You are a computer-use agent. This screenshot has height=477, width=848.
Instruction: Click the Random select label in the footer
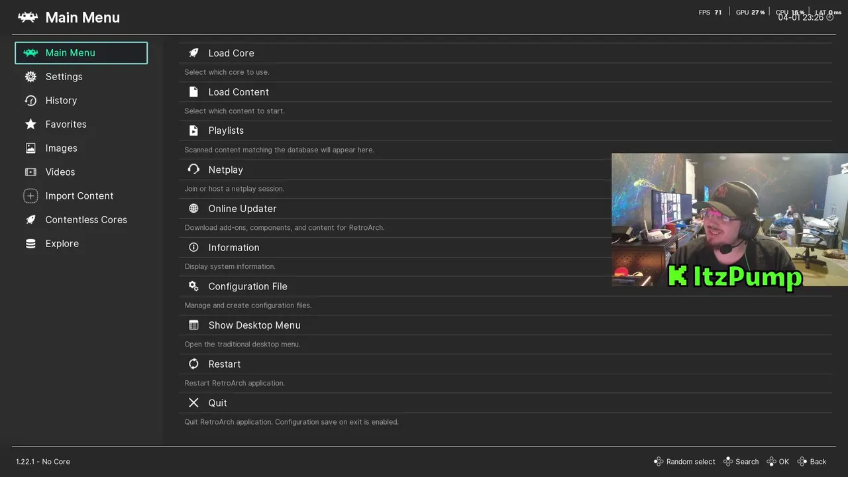tap(691, 462)
